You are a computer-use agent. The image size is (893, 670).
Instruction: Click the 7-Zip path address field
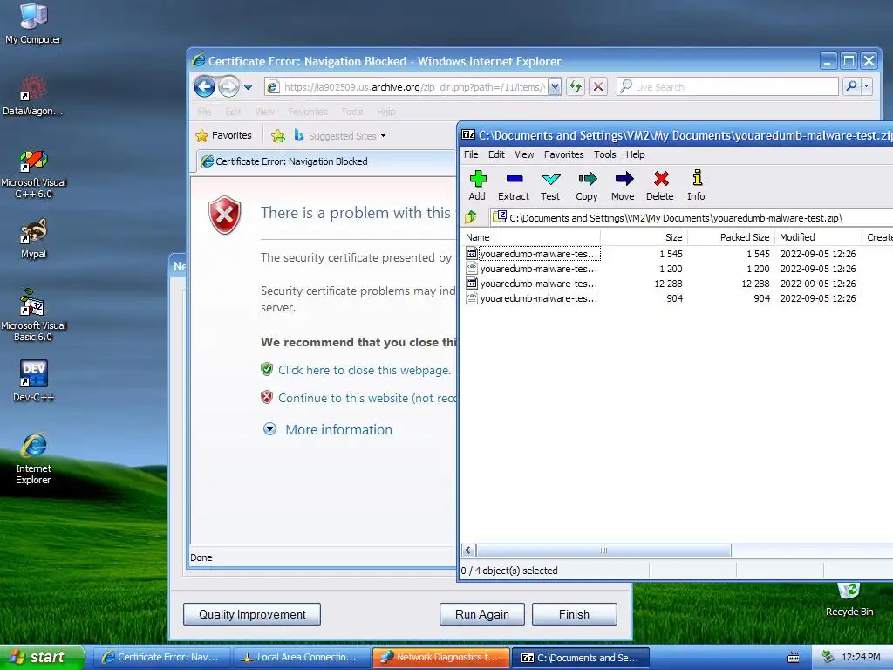(691, 217)
